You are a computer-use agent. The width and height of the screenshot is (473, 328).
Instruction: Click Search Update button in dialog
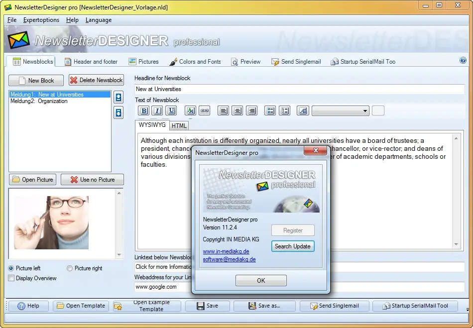tap(293, 246)
